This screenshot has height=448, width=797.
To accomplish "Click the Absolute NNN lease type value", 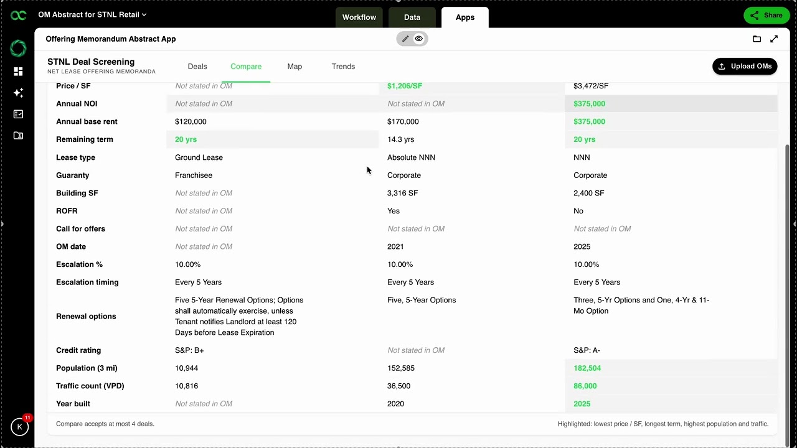I will 411,157.
